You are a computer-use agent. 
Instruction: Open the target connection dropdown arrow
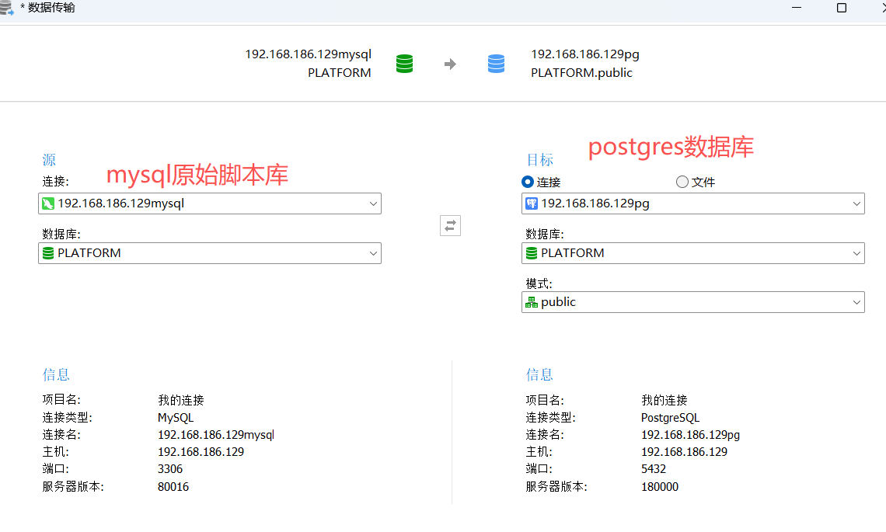point(856,204)
